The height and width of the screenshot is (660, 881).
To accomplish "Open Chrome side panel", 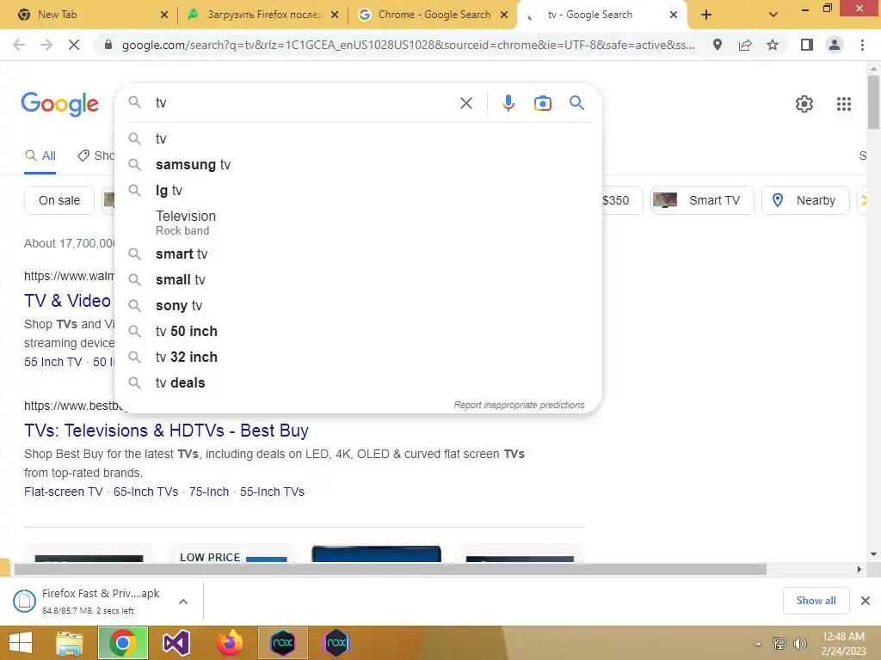I will [x=806, y=45].
